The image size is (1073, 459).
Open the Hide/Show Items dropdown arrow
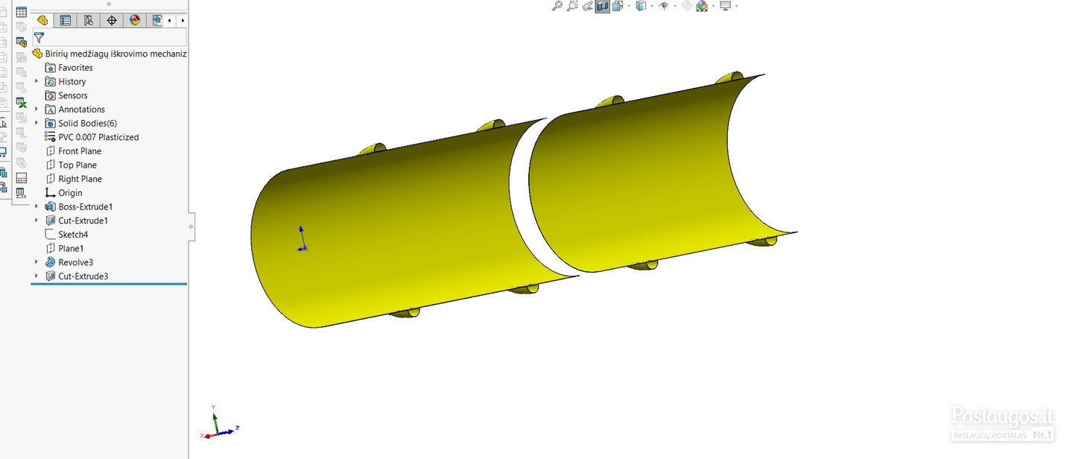tap(675, 6)
